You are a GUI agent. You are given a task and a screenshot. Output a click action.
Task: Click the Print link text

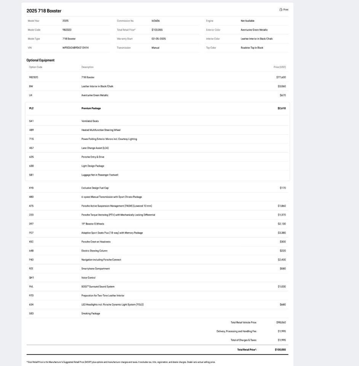click(286, 10)
